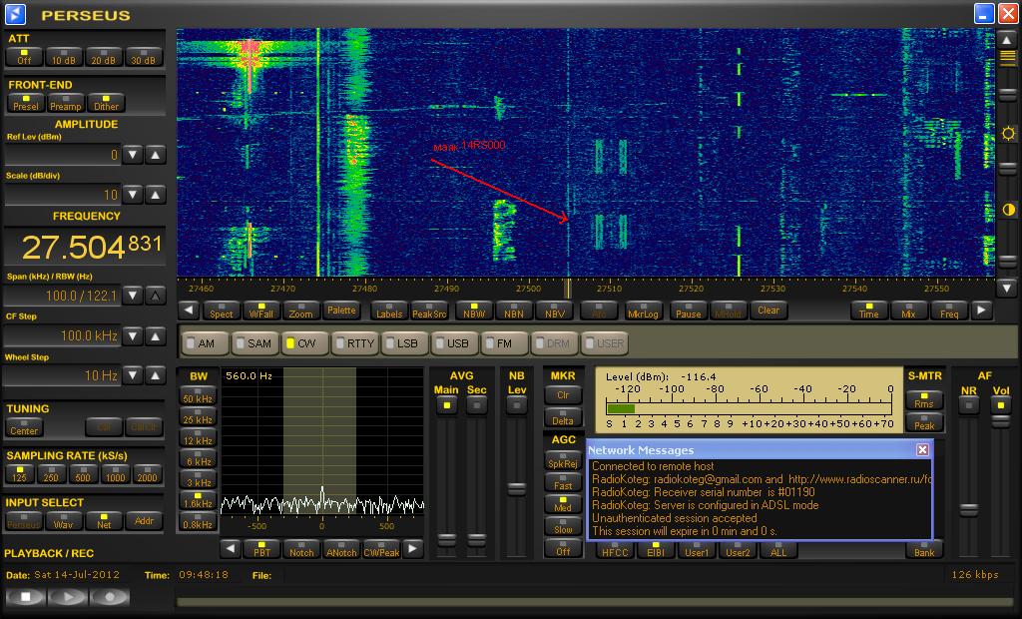Select AM demodulation mode

tap(206, 343)
